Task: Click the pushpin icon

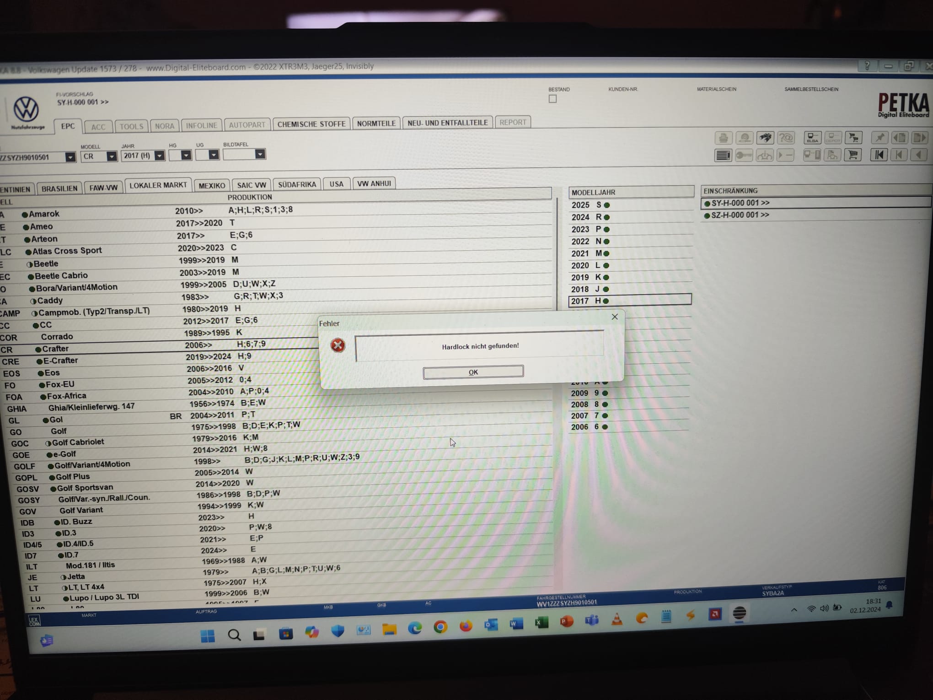Action: click(x=879, y=137)
